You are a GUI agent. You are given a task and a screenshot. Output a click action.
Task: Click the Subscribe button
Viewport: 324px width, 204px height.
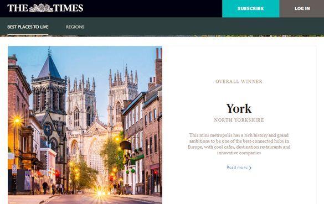251,9
